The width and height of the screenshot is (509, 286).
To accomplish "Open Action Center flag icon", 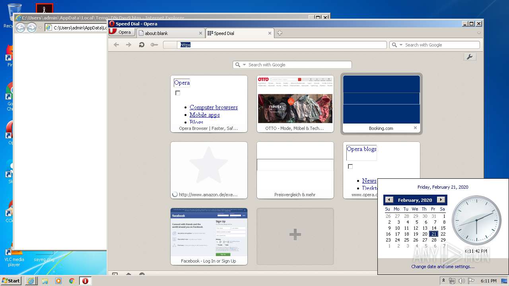I will point(471,281).
